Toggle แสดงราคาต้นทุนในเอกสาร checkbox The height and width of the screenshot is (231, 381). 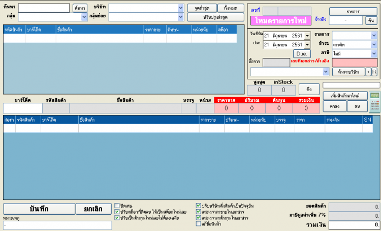click(x=198, y=218)
